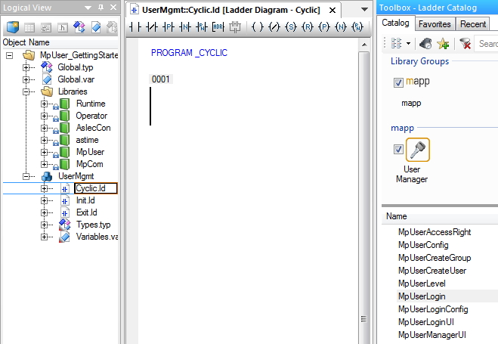Insert a negated coil
The image size is (498, 344).
coord(274,27)
